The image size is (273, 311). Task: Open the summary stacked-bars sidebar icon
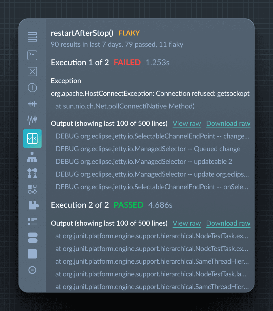click(32, 37)
